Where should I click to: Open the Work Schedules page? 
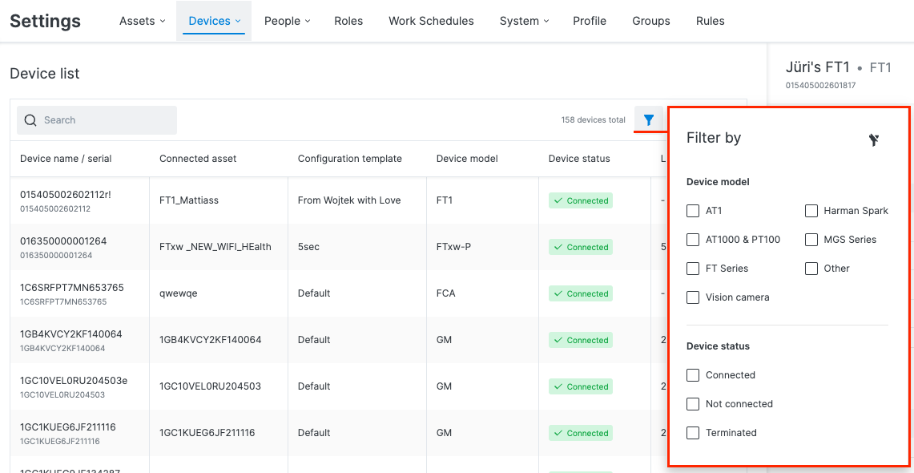(x=431, y=21)
